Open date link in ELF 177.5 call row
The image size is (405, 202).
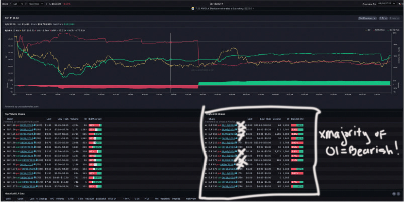(x=29, y=186)
